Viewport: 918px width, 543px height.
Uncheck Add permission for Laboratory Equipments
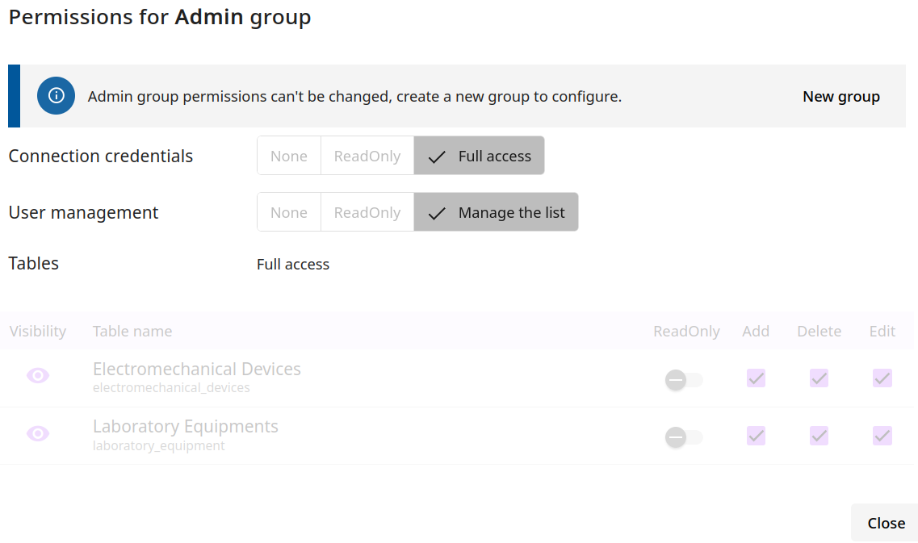(756, 436)
